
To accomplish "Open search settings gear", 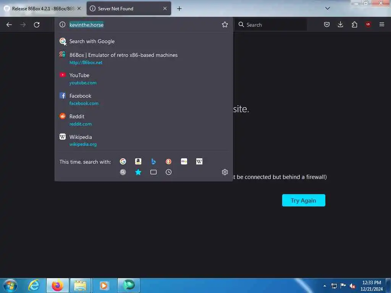I will 225,172.
